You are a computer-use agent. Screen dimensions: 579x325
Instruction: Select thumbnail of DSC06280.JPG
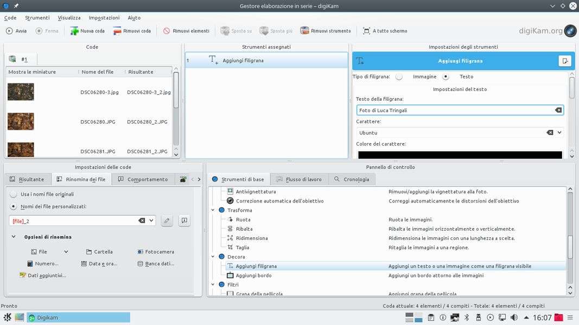coord(21,121)
